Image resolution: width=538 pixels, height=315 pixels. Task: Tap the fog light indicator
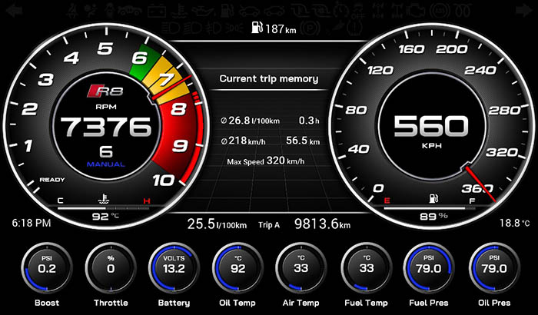coord(214,28)
